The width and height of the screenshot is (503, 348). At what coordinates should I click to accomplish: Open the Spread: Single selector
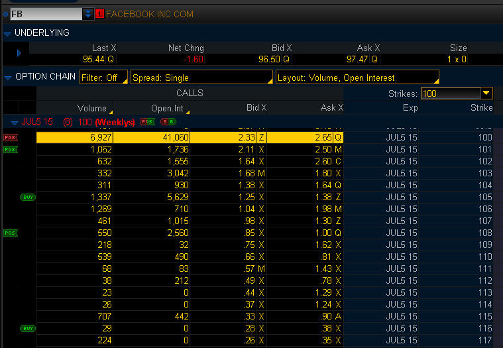point(201,78)
